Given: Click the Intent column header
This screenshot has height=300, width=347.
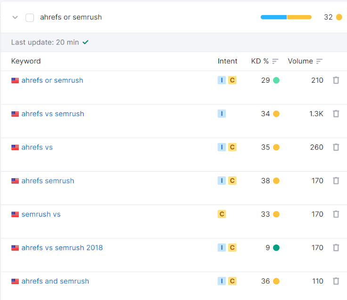Looking at the screenshot, I should (227, 61).
